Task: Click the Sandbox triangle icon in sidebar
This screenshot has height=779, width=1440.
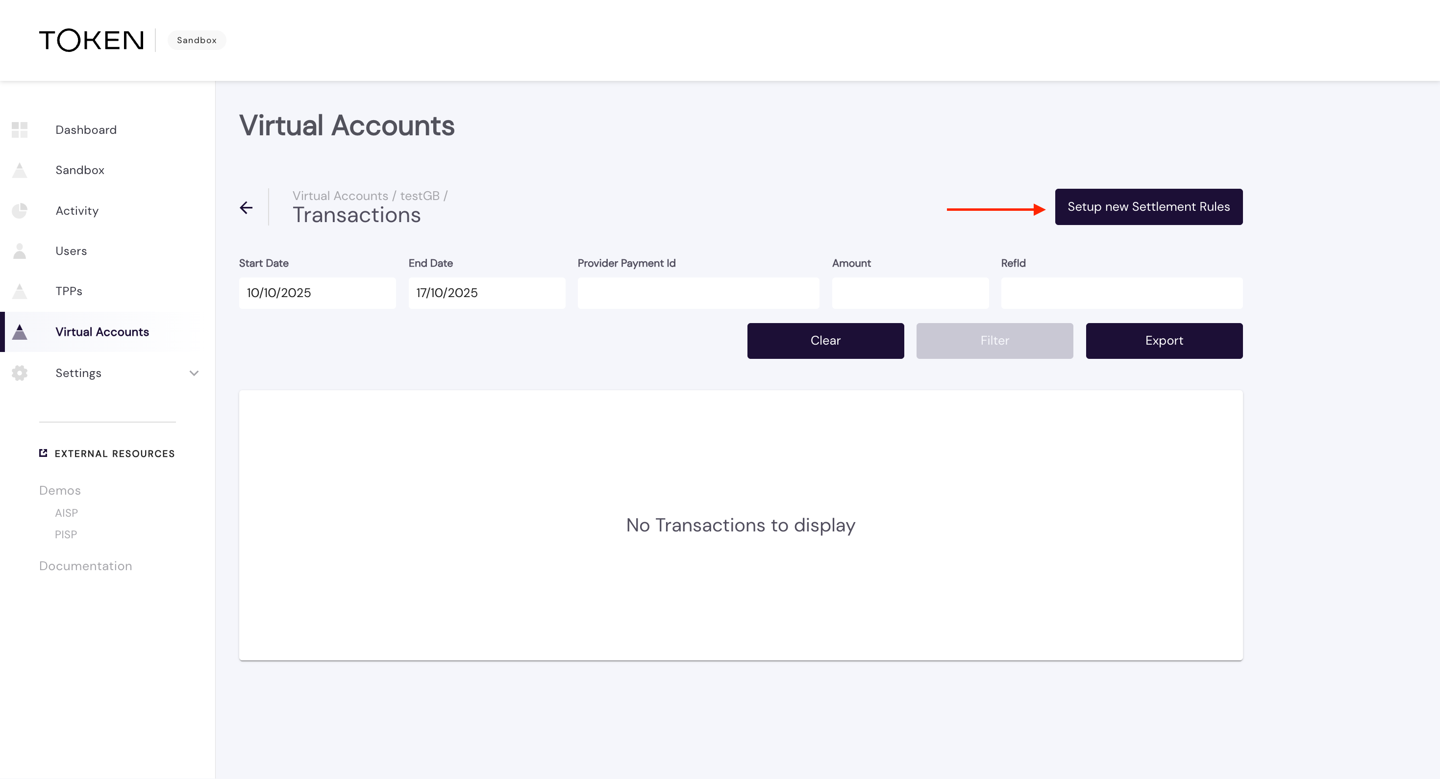Action: 20,170
